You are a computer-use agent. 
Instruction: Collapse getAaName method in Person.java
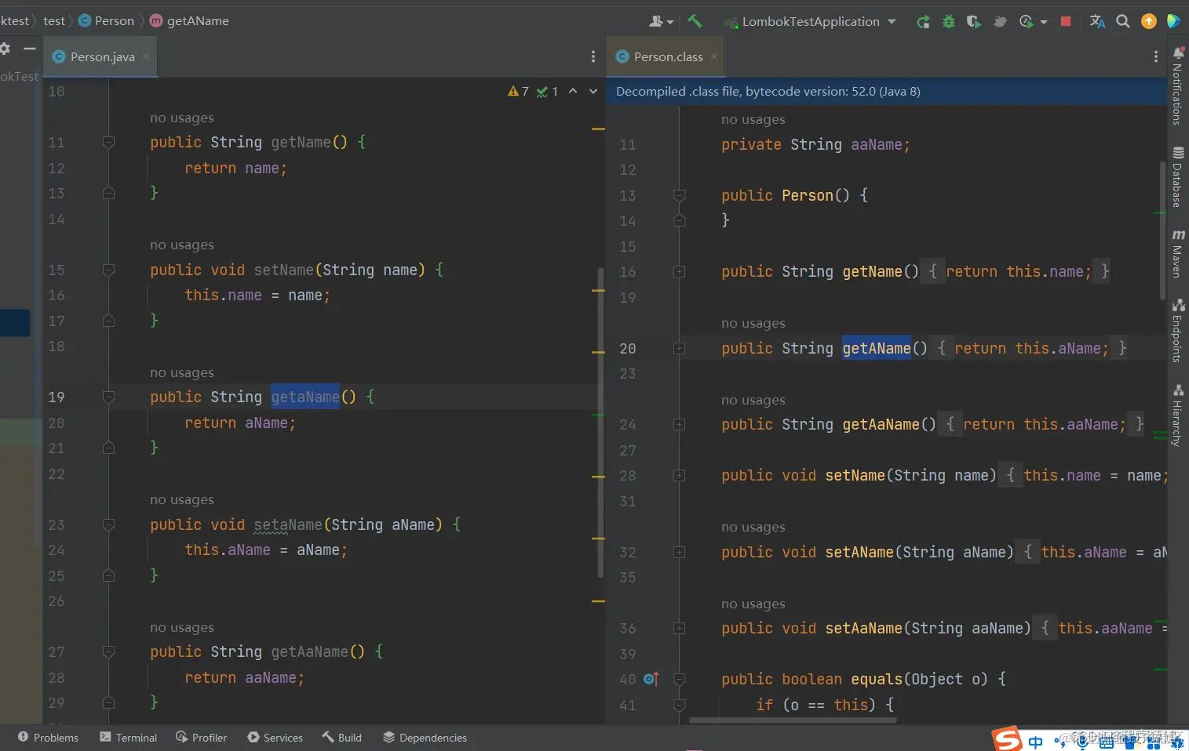pos(109,652)
